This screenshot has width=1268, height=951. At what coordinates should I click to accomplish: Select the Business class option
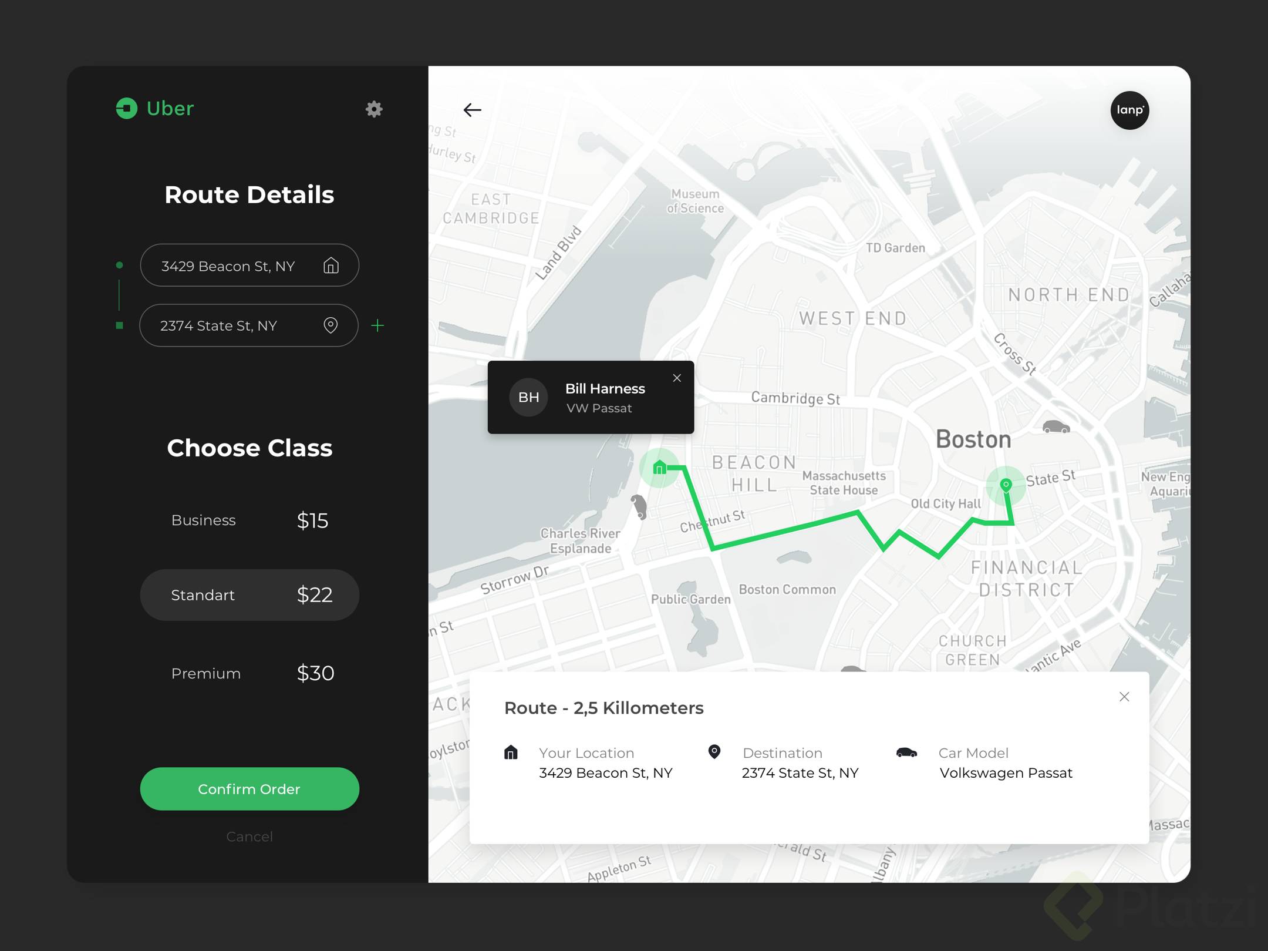249,520
